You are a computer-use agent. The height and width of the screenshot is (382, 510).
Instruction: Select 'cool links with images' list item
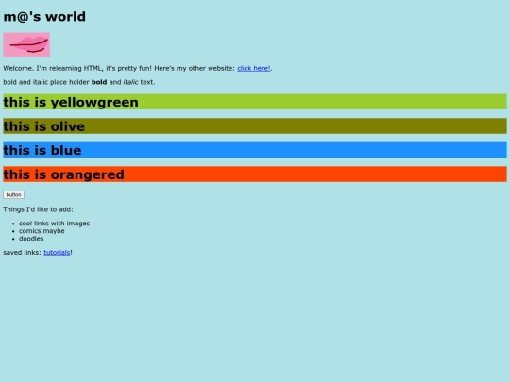[x=55, y=224]
